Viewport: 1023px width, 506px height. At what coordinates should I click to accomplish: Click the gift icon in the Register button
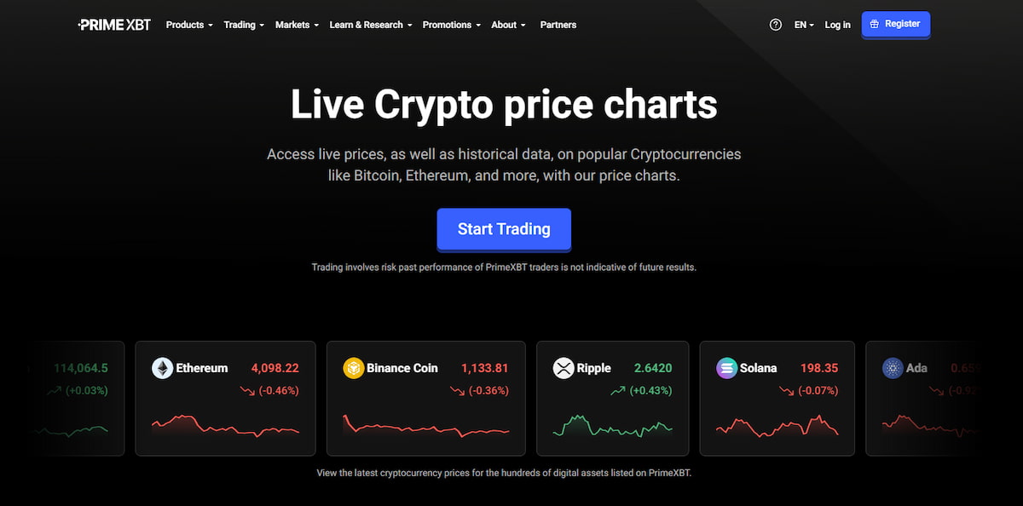point(875,24)
